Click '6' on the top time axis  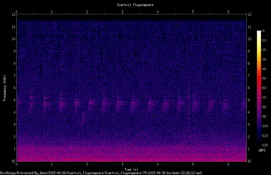[228, 12]
